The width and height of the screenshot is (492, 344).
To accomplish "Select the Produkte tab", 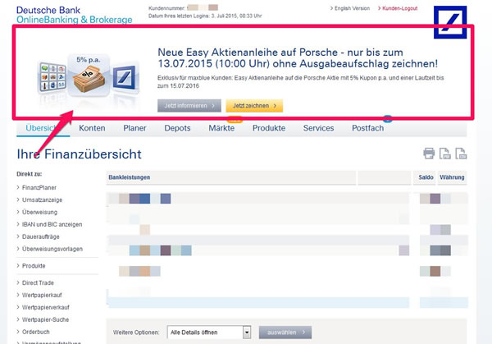I will (x=269, y=128).
